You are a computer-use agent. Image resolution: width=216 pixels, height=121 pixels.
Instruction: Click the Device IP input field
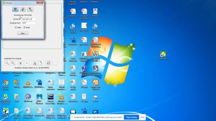28,19
